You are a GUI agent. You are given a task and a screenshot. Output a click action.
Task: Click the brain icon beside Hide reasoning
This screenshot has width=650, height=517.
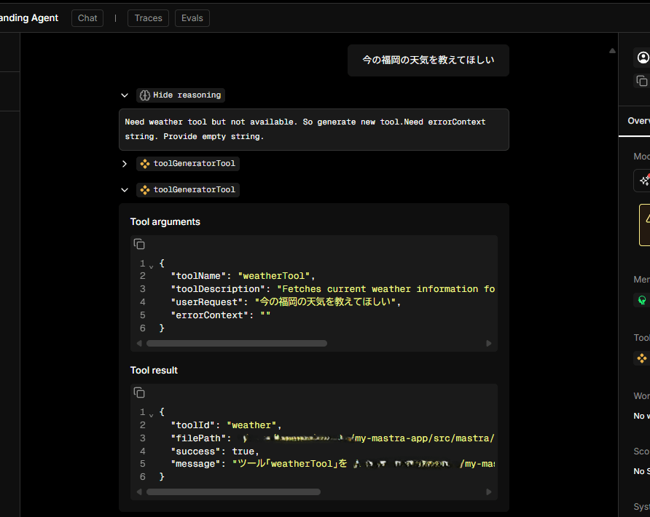(x=144, y=95)
